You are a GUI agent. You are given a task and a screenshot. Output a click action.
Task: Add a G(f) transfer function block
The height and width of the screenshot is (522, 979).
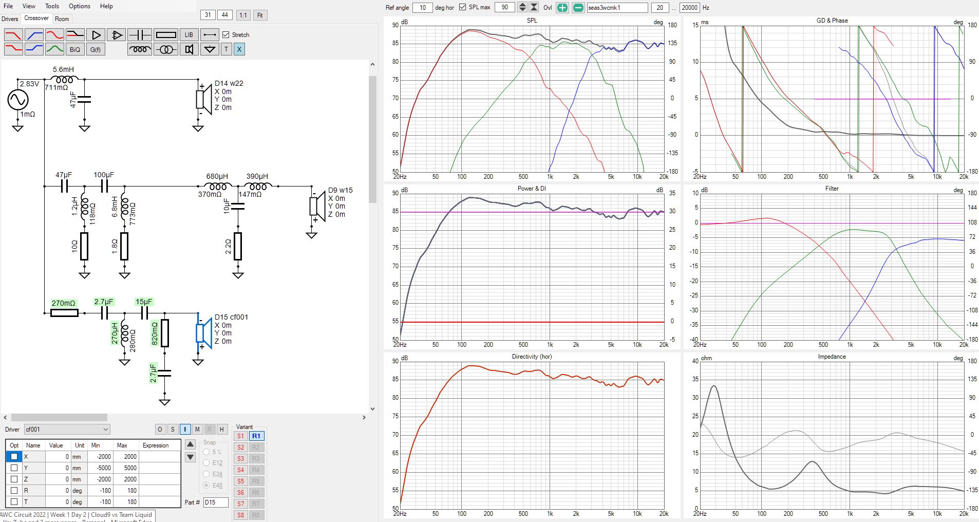pyautogui.click(x=96, y=49)
